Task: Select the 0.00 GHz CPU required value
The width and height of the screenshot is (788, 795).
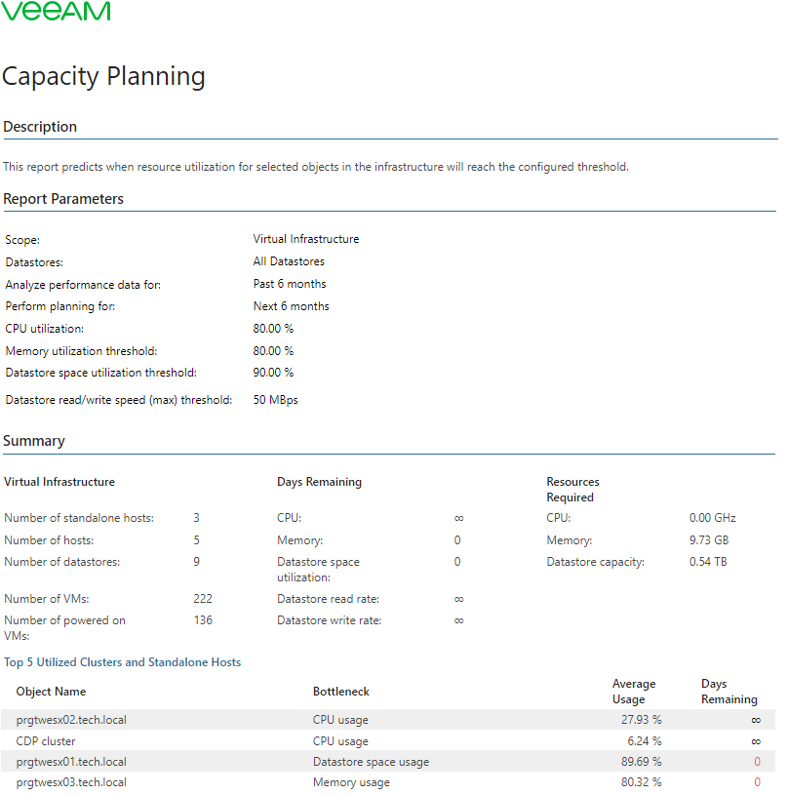Action: coord(712,518)
